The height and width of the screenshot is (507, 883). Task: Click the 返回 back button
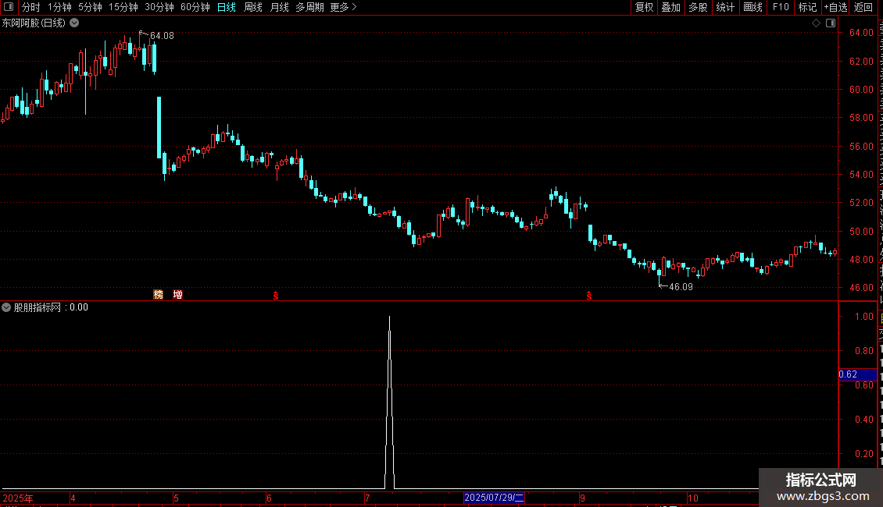863,7
